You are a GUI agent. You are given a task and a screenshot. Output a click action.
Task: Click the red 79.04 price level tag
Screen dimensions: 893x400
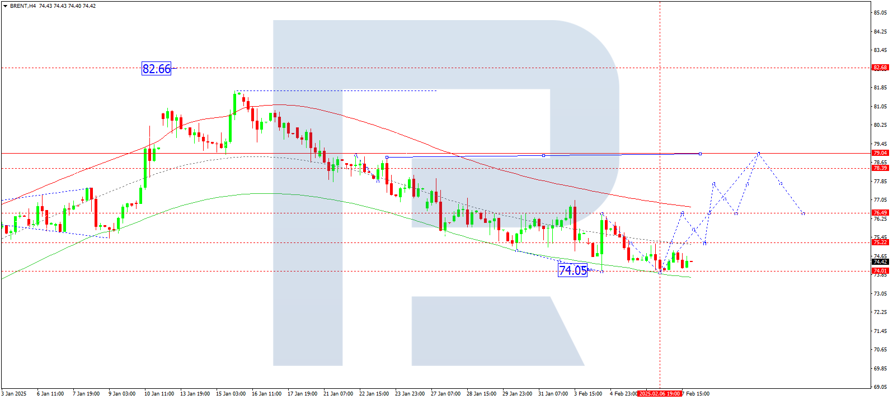880,153
